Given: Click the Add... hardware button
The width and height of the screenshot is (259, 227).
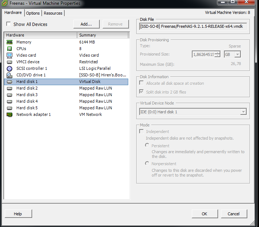Looking at the screenshot, I should [86, 24].
